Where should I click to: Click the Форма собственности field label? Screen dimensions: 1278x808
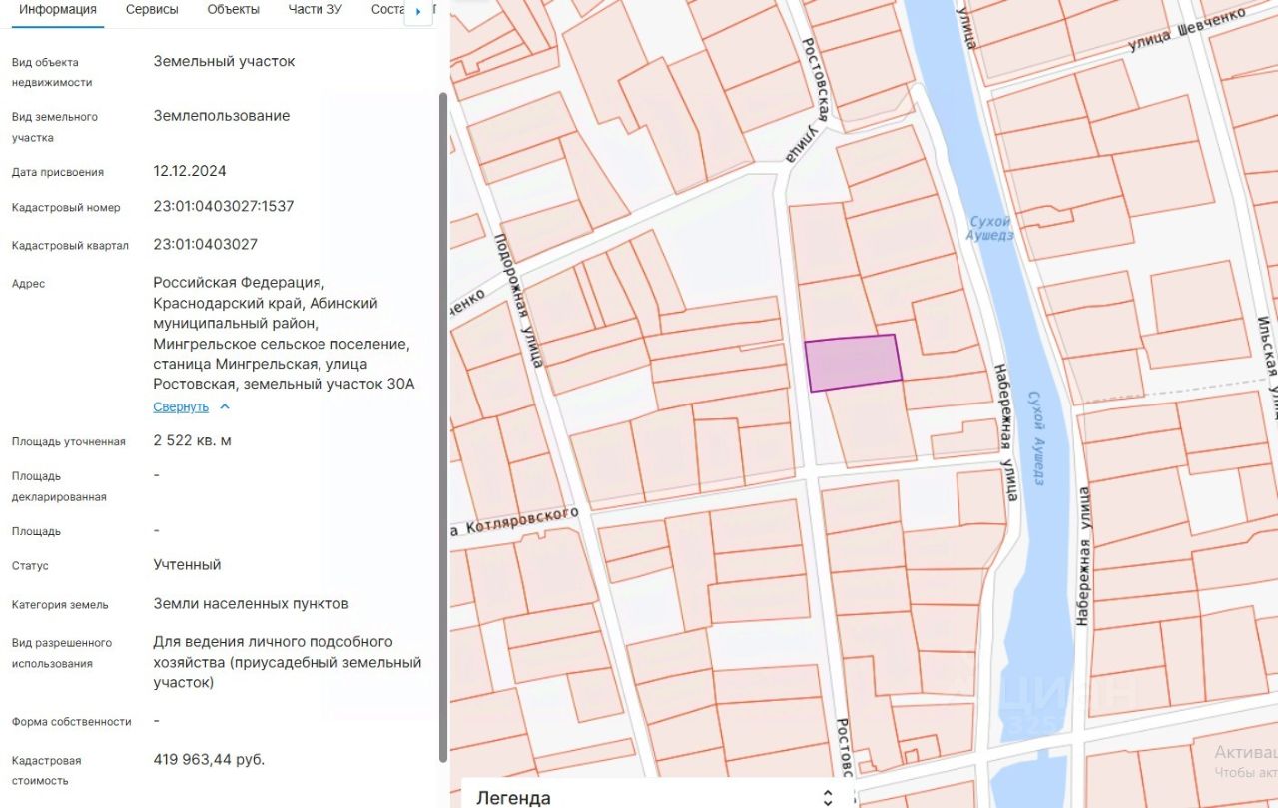point(72,722)
